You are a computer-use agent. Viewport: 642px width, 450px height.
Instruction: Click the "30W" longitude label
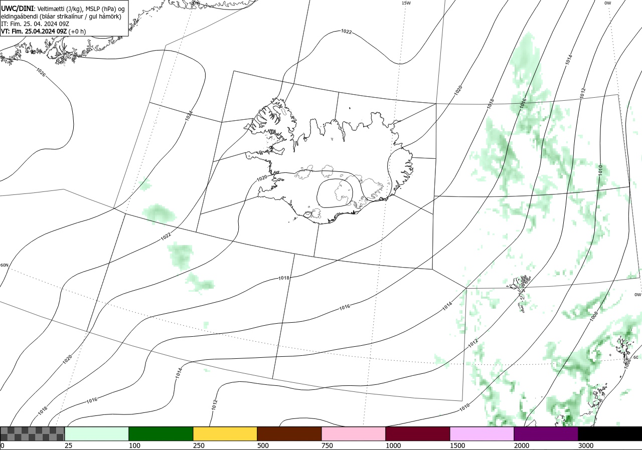[196, 3]
